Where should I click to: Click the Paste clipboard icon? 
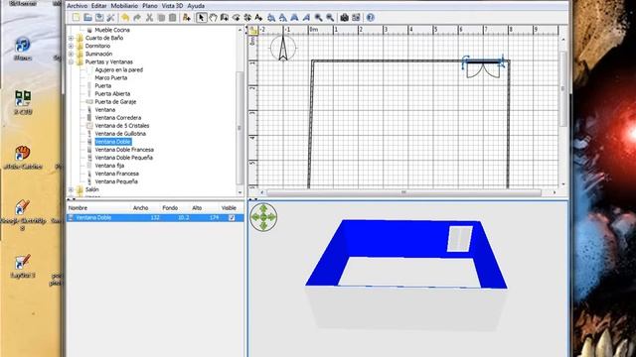pos(172,18)
